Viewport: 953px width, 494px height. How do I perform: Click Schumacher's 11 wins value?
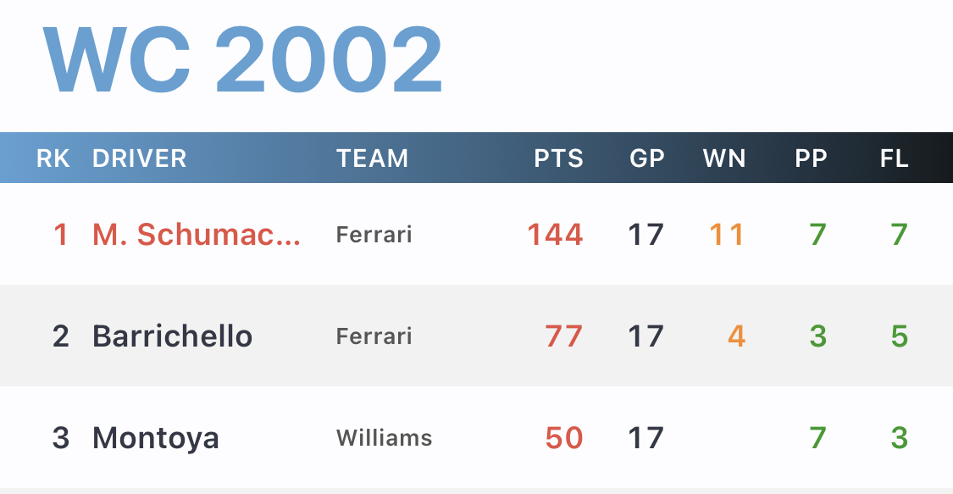727,235
